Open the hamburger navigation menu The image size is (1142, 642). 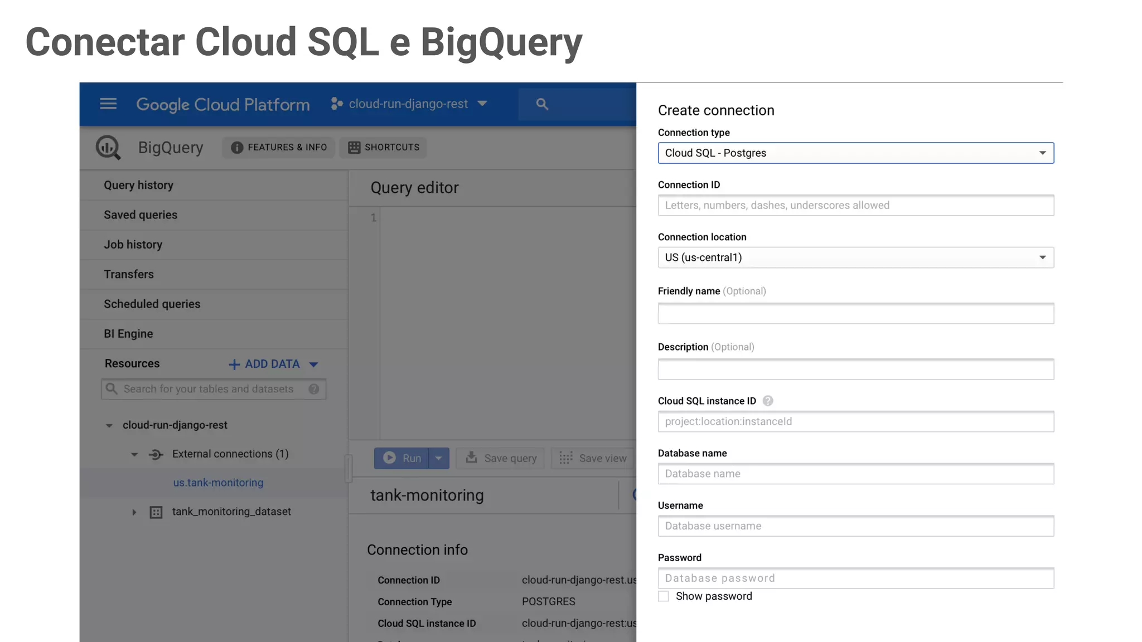108,104
